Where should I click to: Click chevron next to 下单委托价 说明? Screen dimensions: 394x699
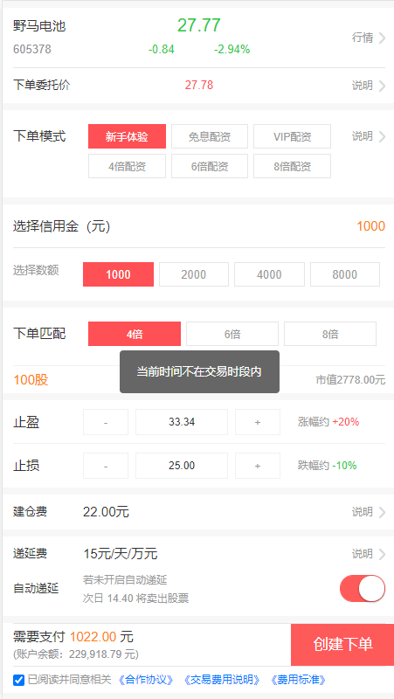[x=382, y=86]
